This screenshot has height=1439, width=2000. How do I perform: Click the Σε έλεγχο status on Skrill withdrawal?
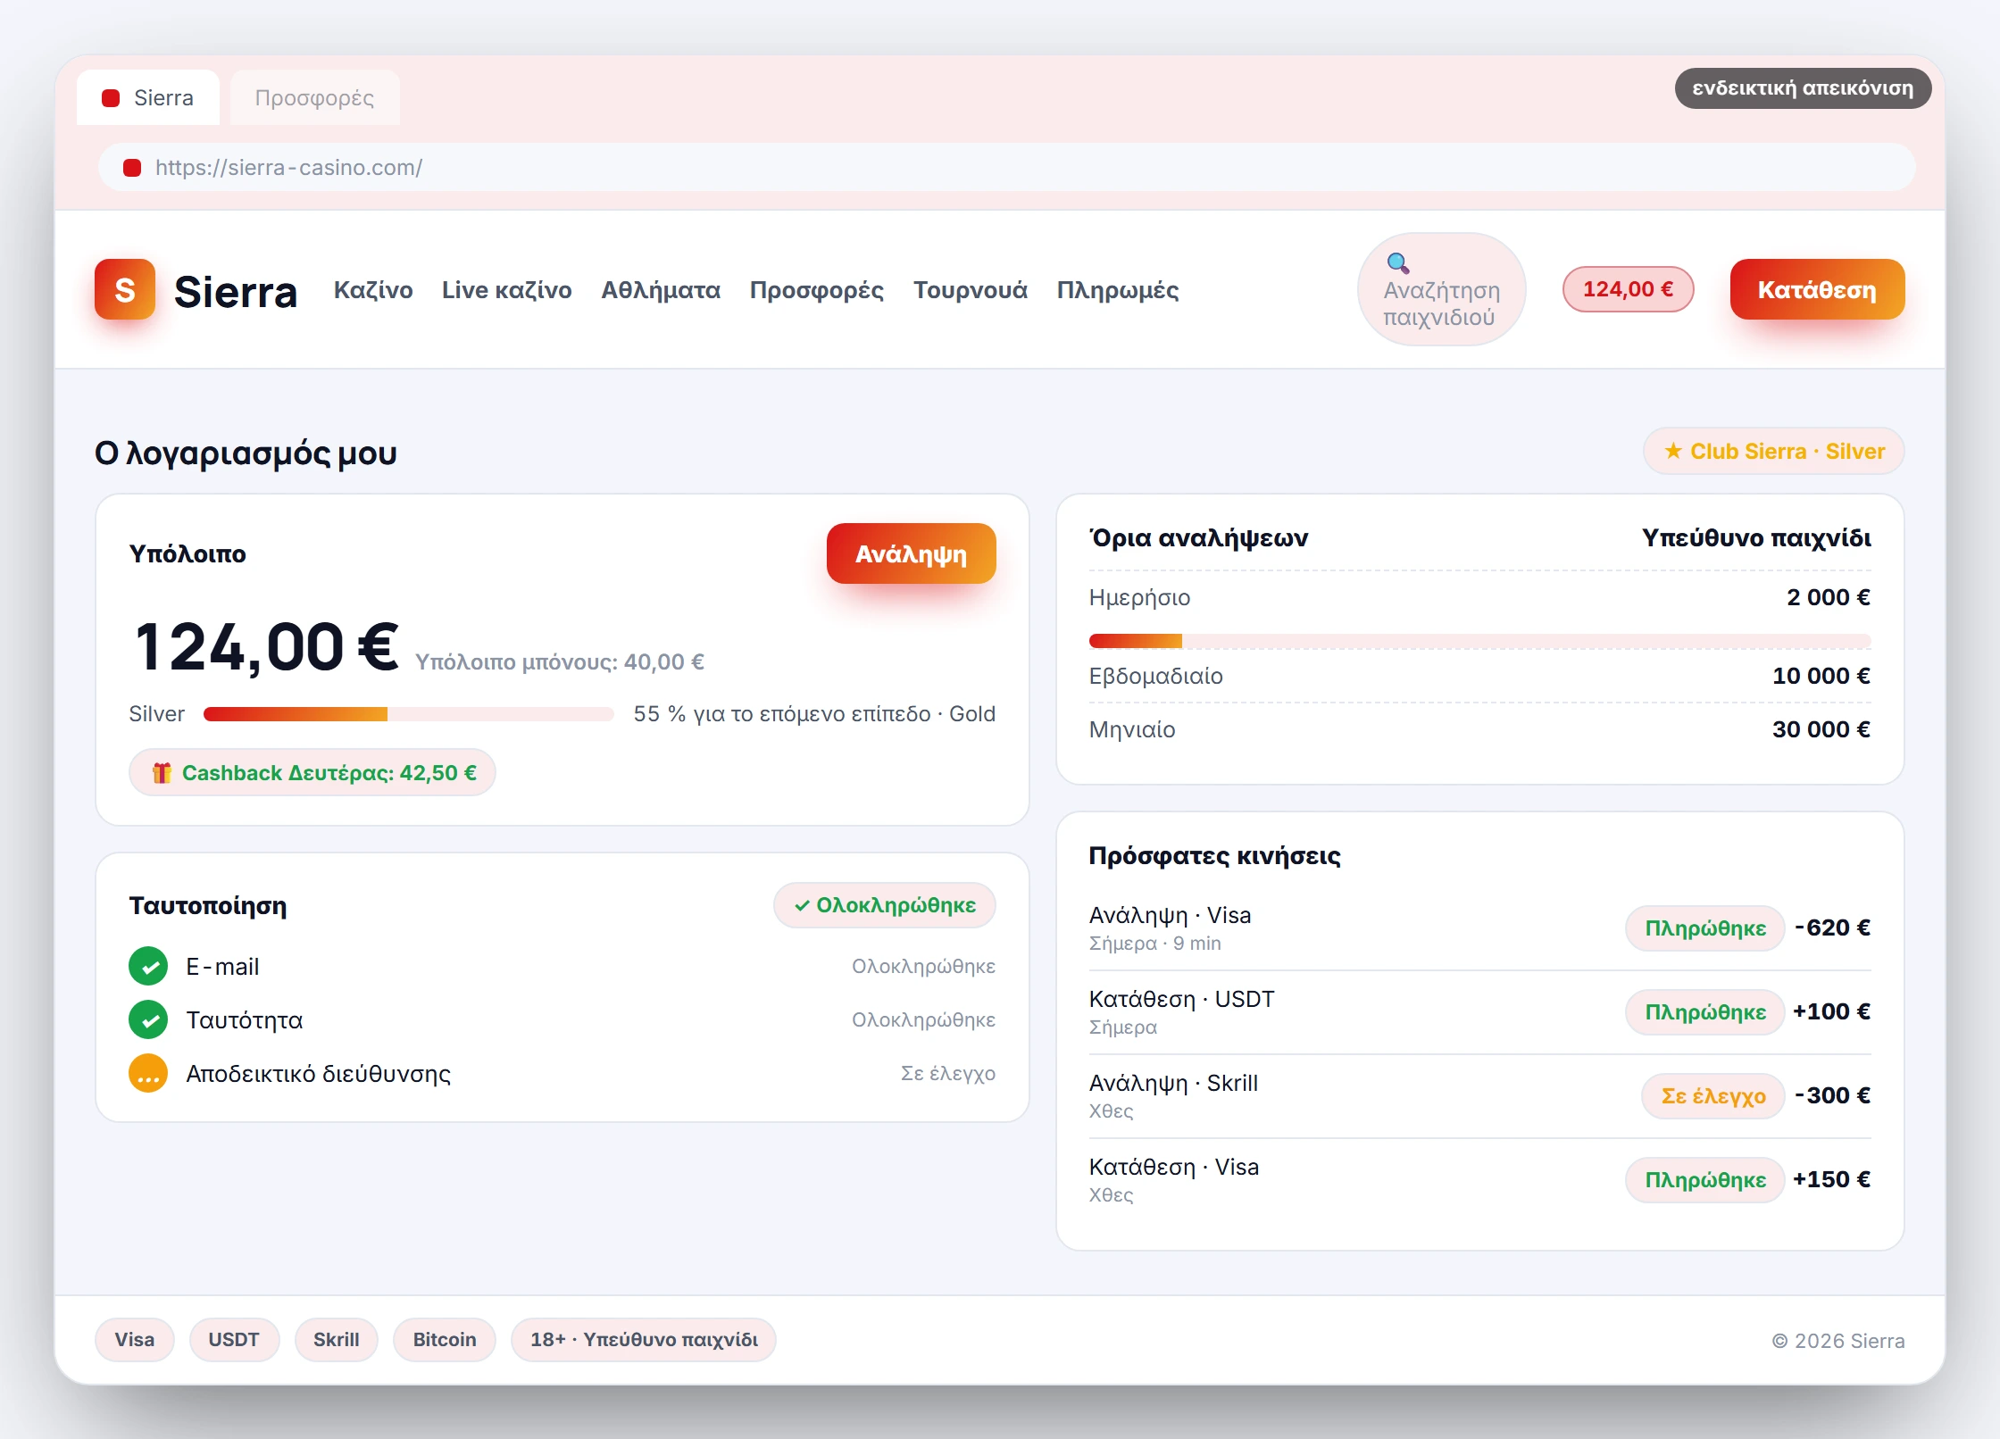1712,1095
